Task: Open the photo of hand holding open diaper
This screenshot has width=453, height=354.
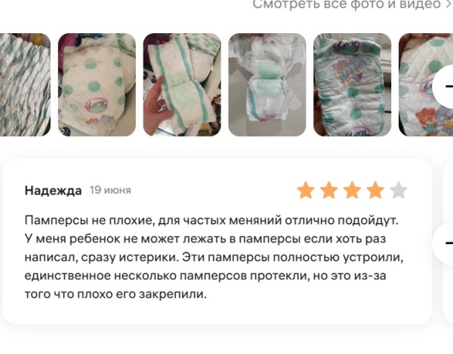Action: coord(182,84)
